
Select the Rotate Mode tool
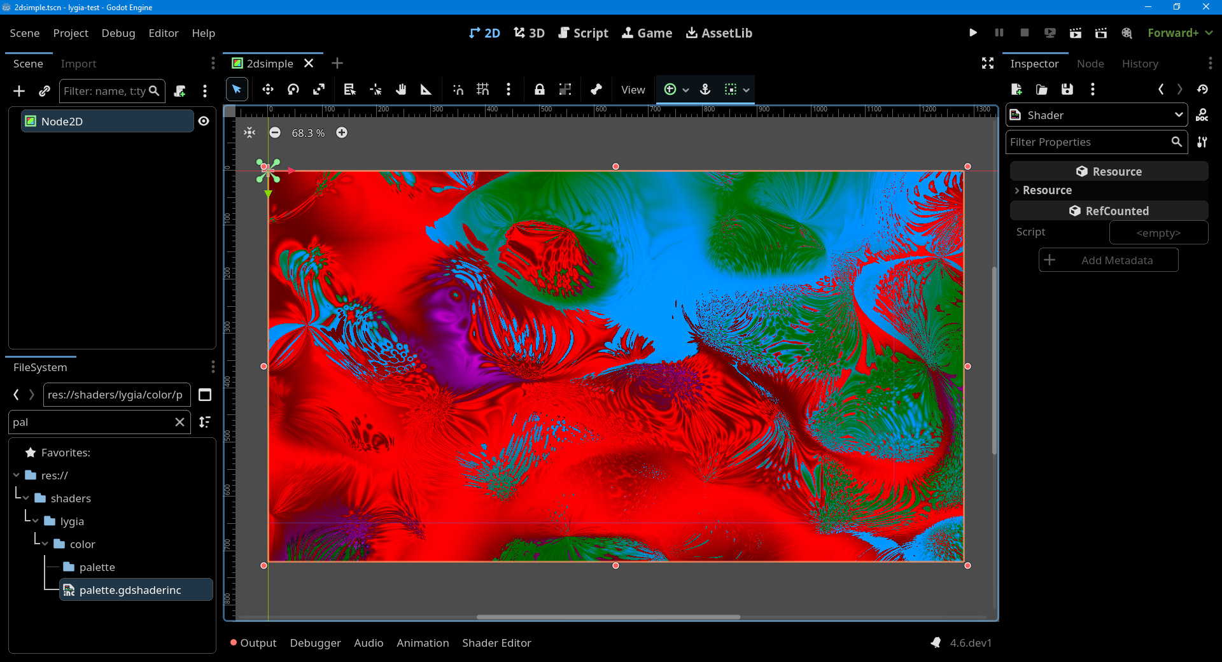[x=293, y=90]
